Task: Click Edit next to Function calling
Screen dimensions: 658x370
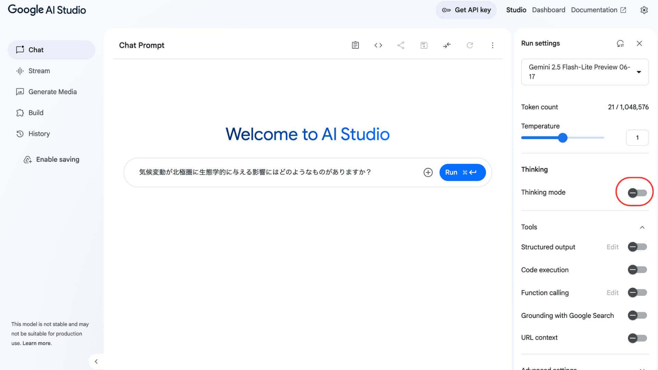Action: (612, 293)
